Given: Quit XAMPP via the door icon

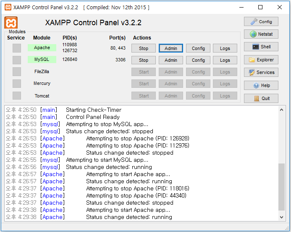Looking at the screenshot, I should (261, 98).
